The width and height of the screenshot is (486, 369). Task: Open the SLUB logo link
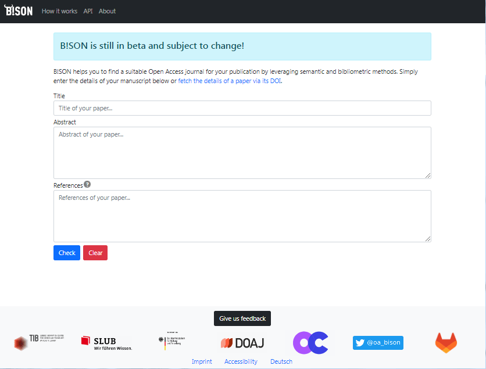106,343
